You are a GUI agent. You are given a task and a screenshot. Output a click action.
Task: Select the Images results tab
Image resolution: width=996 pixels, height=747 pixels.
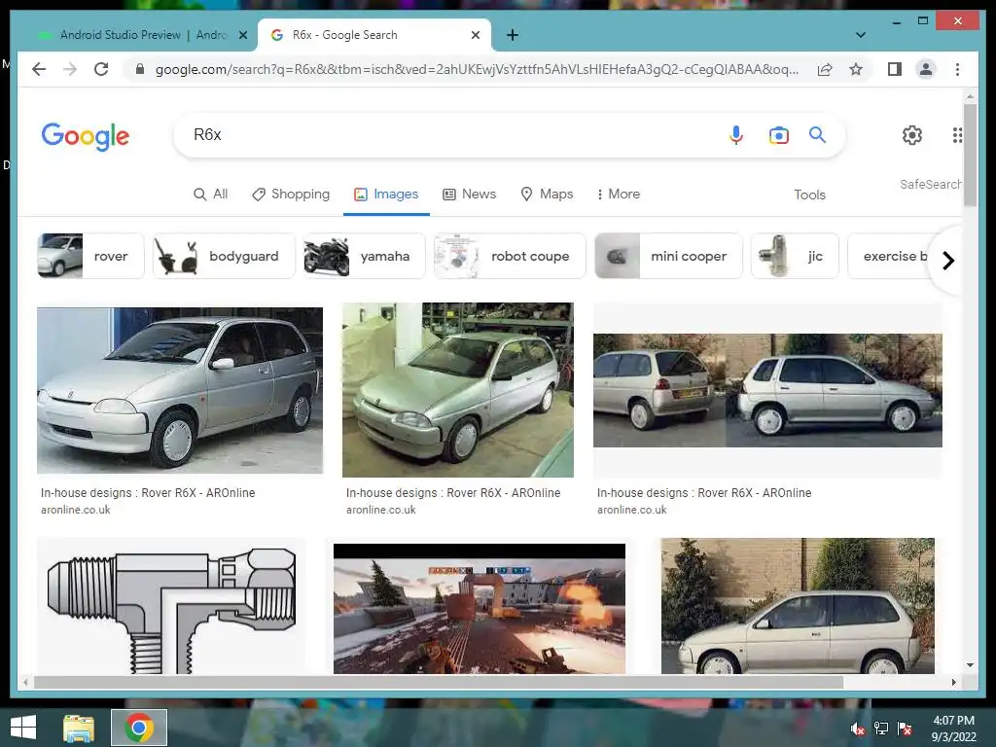(x=386, y=194)
